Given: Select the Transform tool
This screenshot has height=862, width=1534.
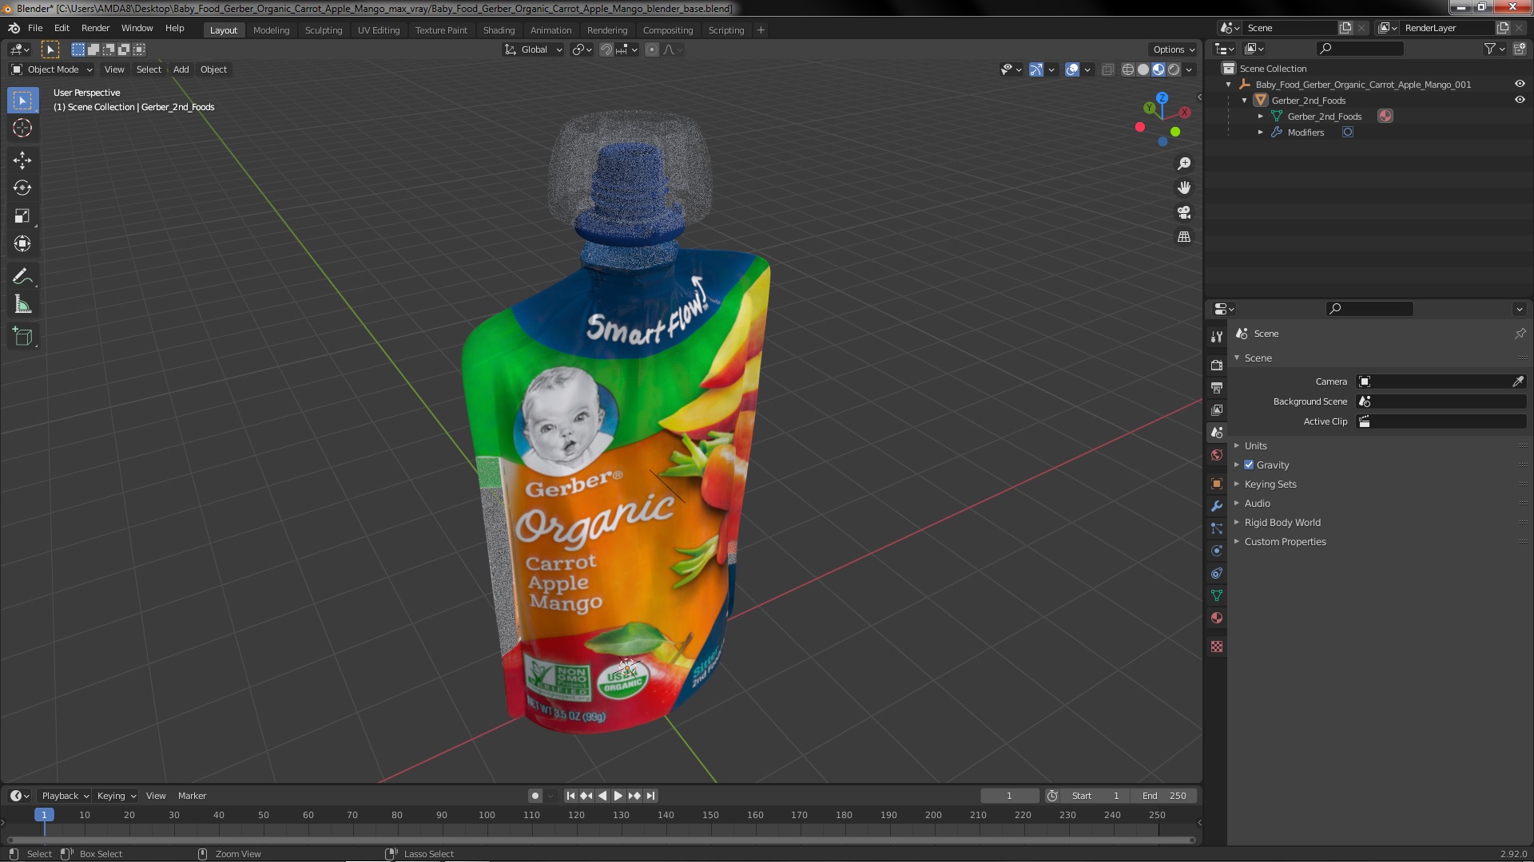Looking at the screenshot, I should coord(22,244).
